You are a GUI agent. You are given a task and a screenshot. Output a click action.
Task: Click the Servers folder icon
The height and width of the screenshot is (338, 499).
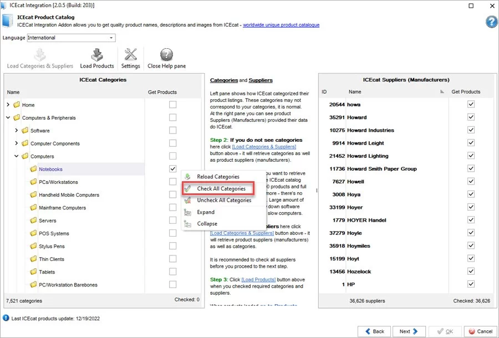click(x=33, y=221)
